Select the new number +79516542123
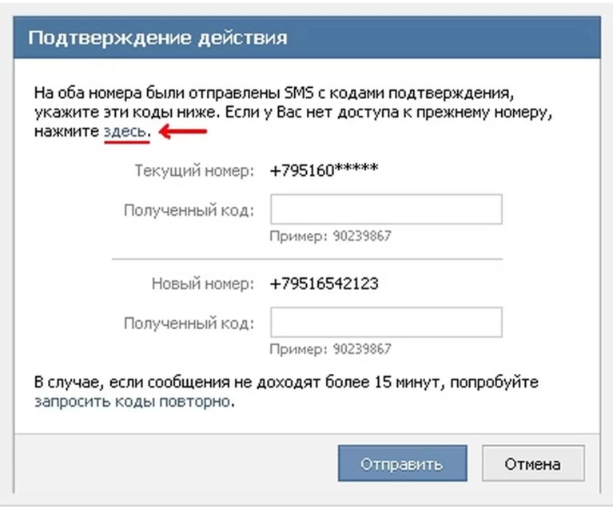The image size is (613, 508). pos(324,284)
